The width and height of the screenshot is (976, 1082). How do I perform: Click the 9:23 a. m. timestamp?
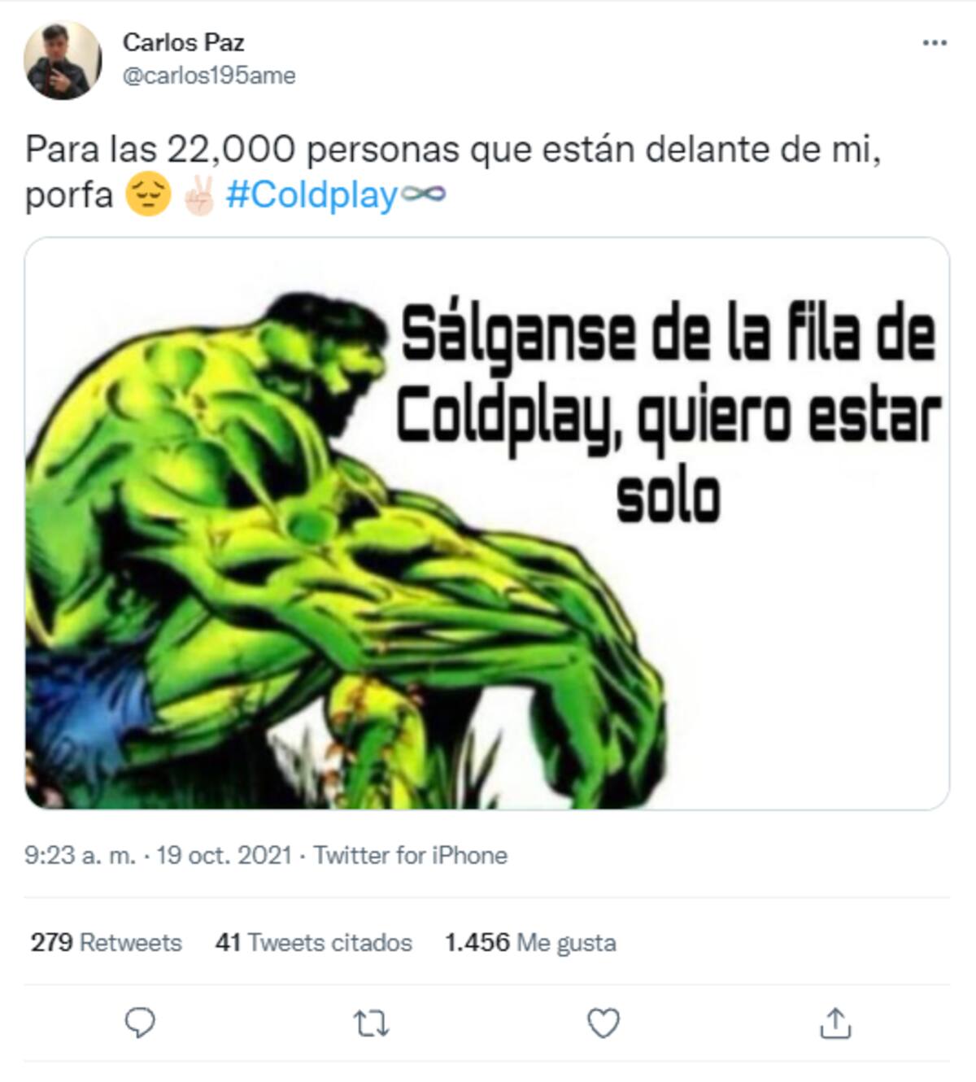(x=80, y=855)
